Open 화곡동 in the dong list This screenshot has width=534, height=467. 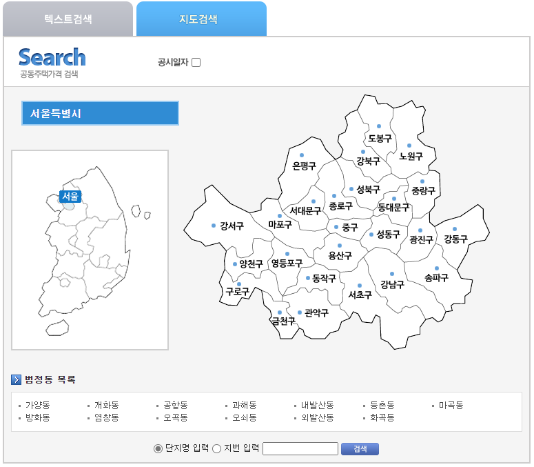pyautogui.click(x=382, y=417)
